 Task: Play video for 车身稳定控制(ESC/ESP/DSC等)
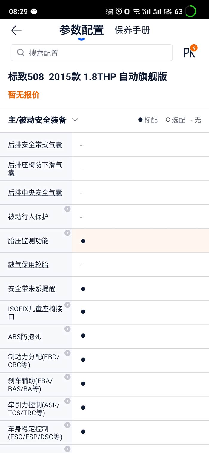pos(68,425)
